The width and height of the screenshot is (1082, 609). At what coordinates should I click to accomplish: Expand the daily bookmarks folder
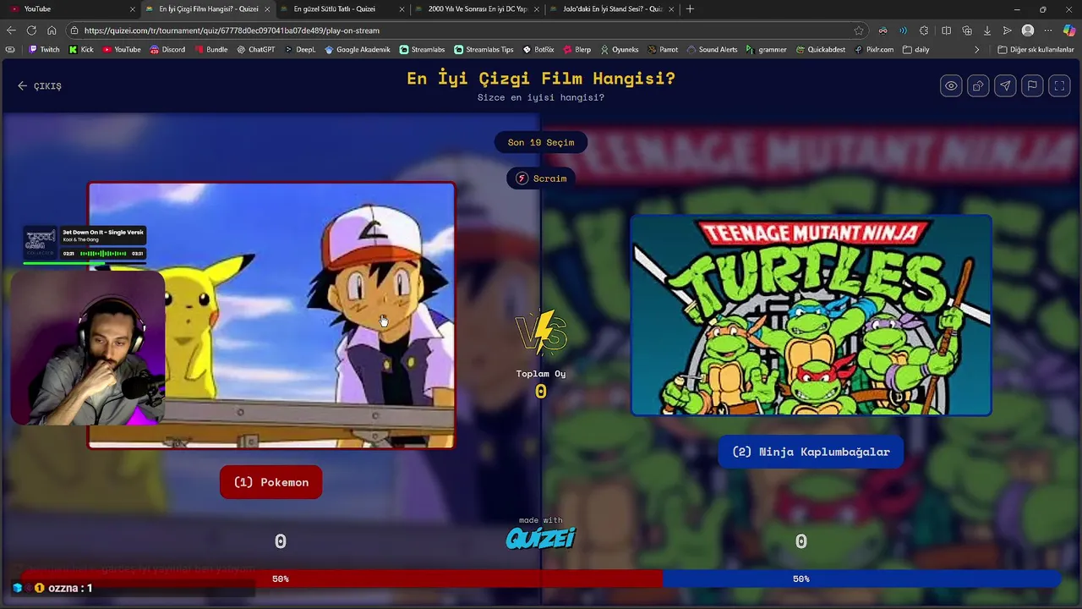click(x=916, y=49)
